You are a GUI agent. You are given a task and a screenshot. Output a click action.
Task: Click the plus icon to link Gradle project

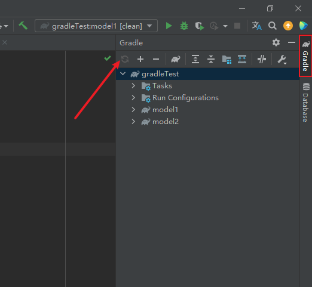[140, 59]
